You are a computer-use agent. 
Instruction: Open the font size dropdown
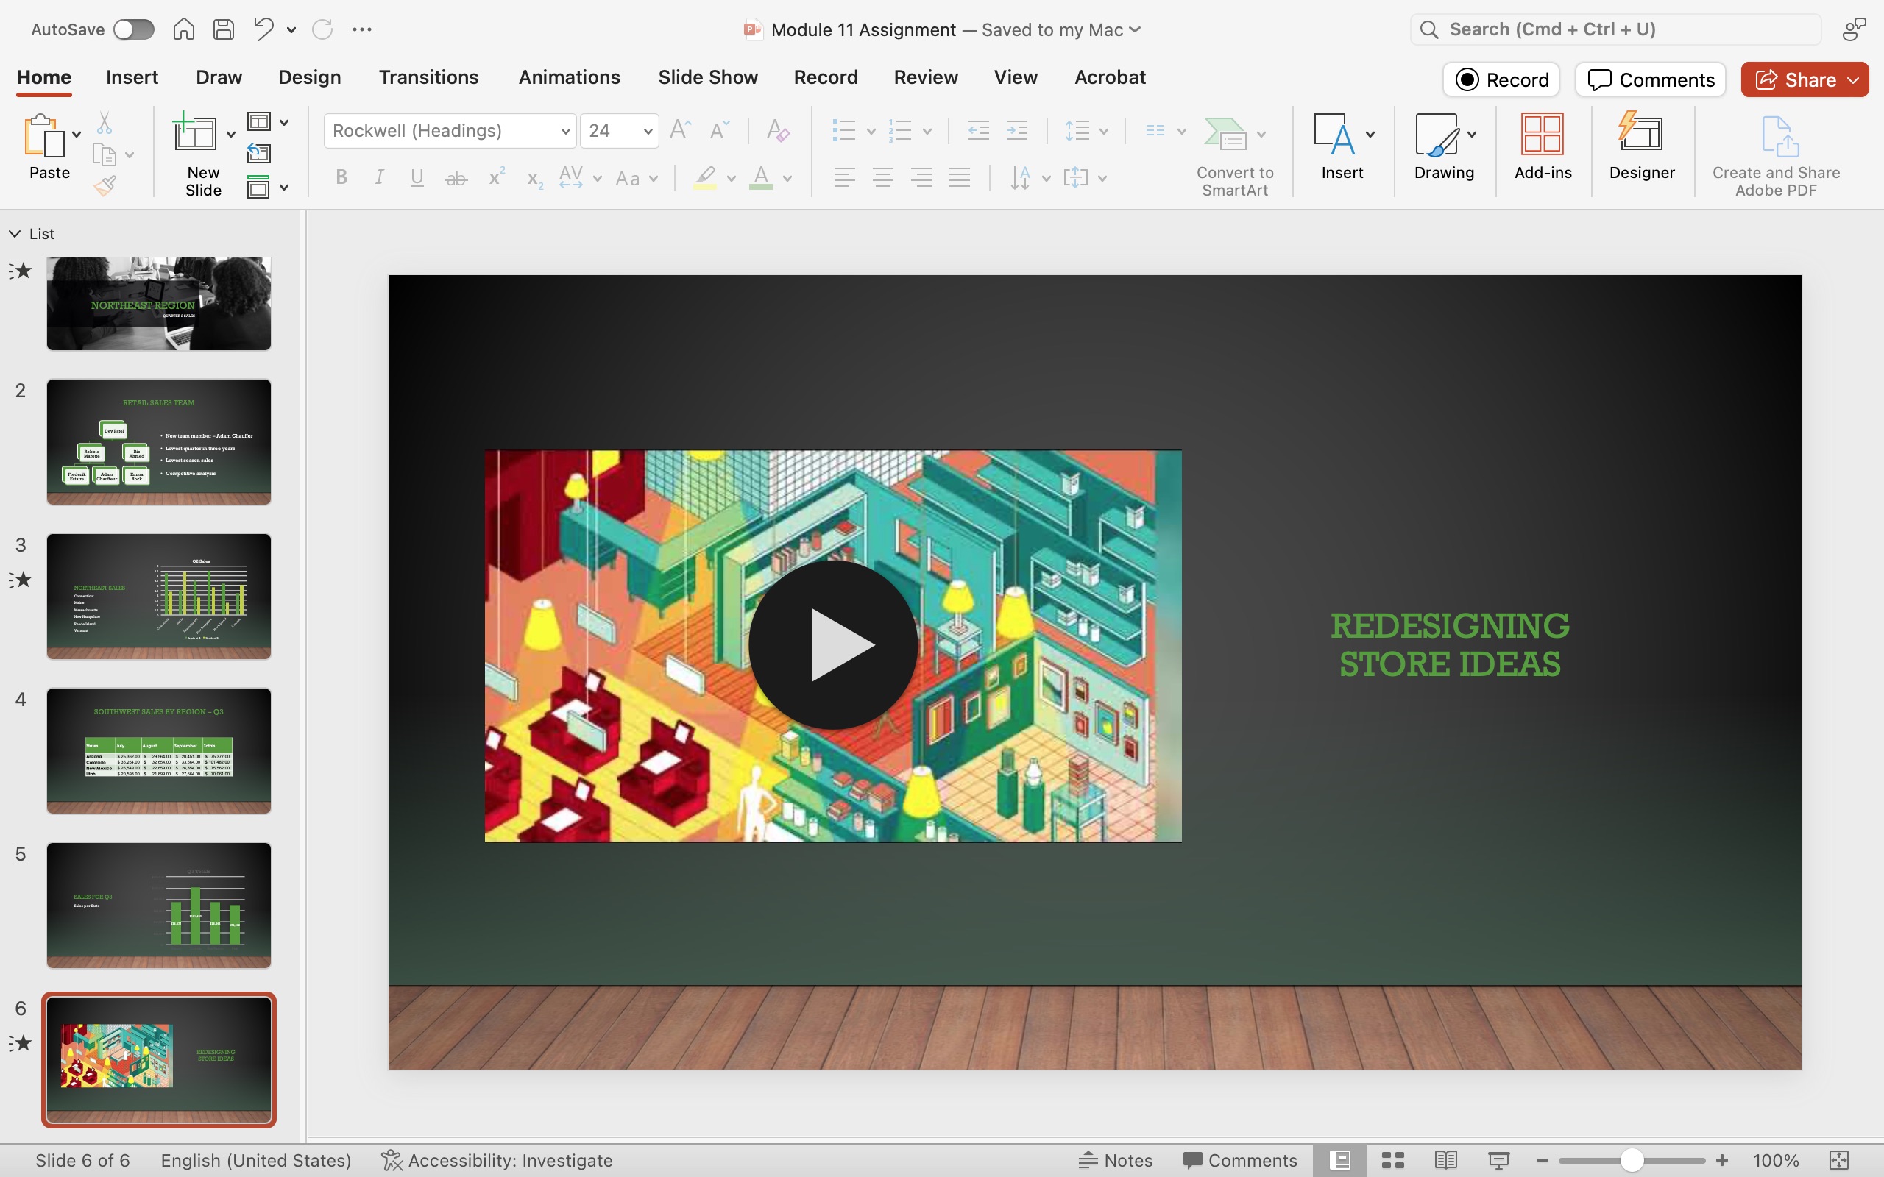pos(648,131)
